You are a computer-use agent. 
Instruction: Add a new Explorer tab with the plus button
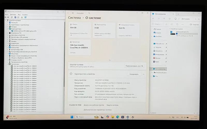pos(178,14)
